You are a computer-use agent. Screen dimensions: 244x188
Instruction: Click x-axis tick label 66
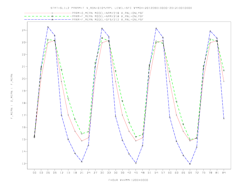point(183,173)
